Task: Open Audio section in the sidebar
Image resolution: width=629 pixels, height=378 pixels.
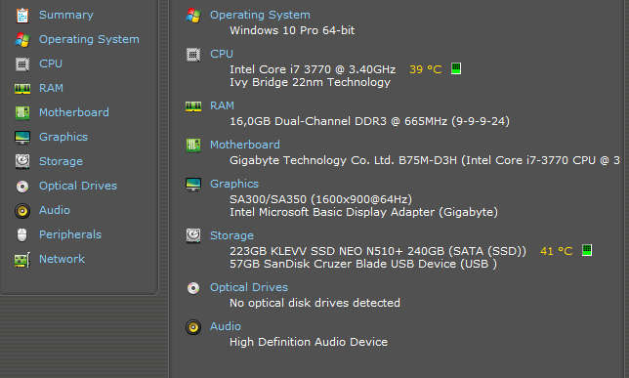Action: click(x=55, y=210)
